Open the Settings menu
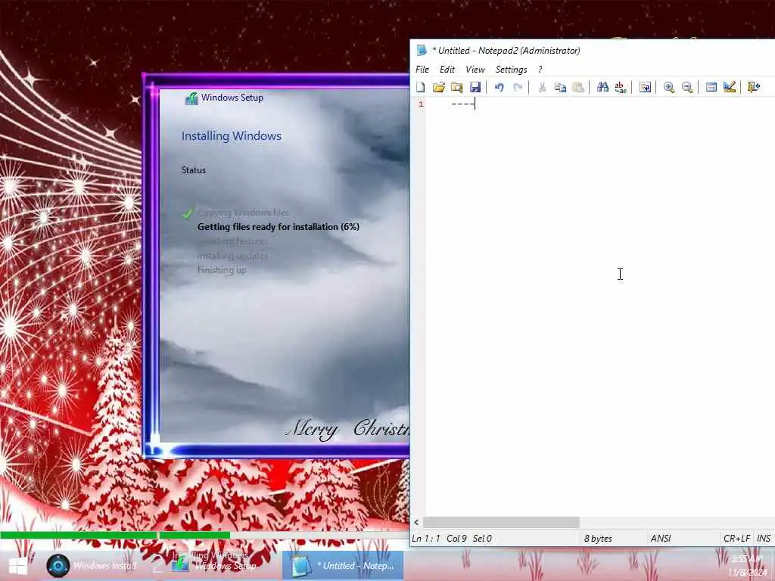The width and height of the screenshot is (775, 581). click(511, 70)
